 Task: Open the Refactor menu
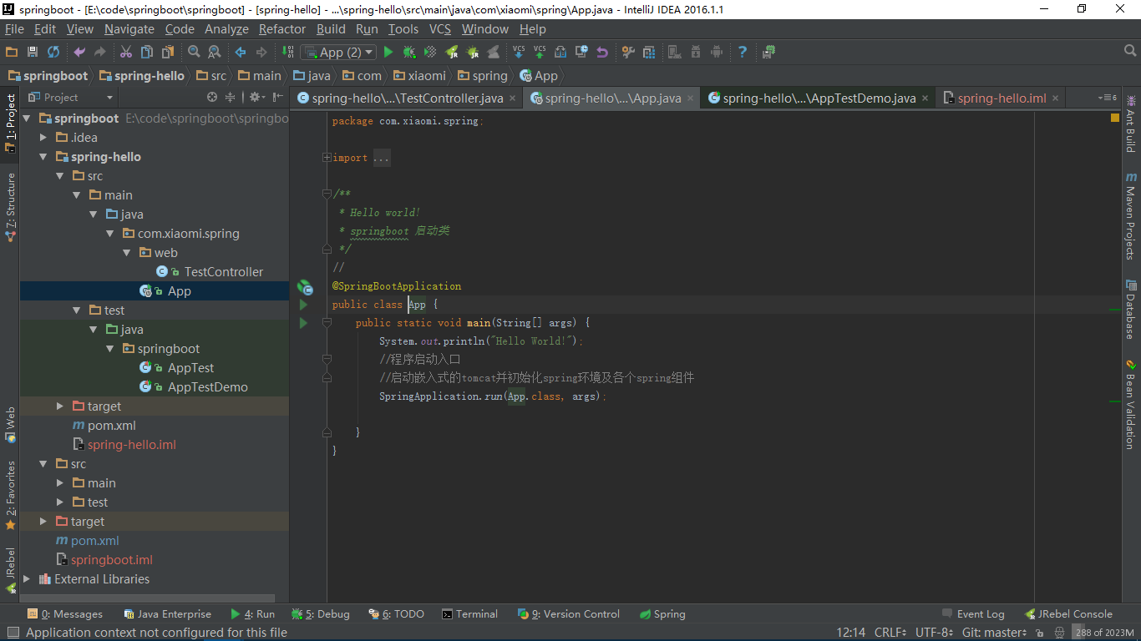point(282,28)
